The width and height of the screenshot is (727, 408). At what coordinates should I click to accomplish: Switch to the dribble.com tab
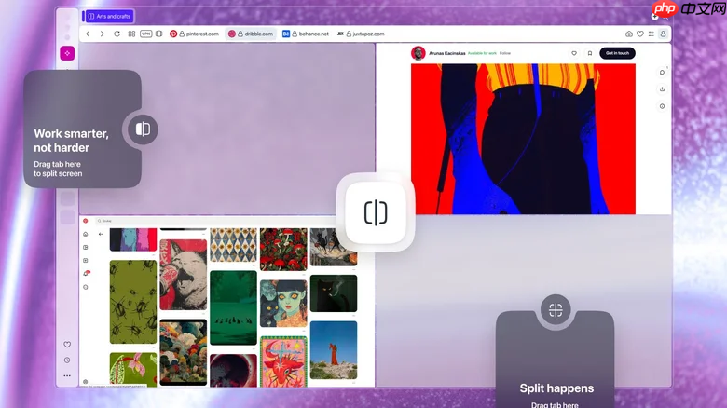pos(251,34)
